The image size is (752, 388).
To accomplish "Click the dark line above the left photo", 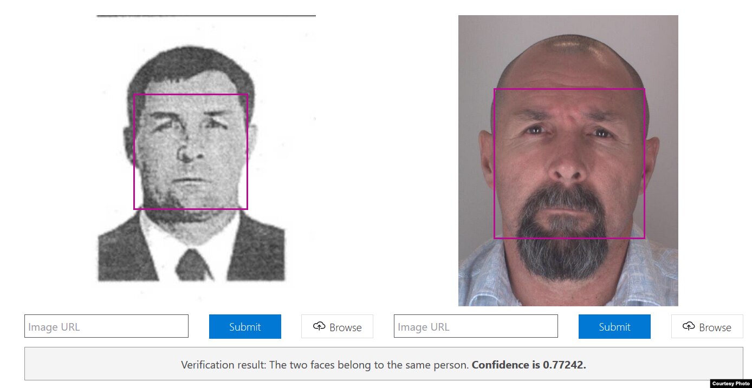I will [x=206, y=16].
